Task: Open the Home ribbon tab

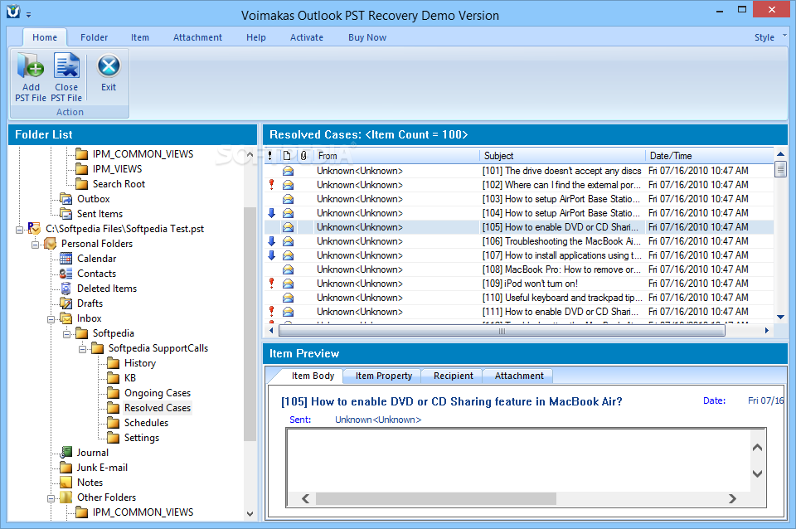Action: click(x=45, y=37)
